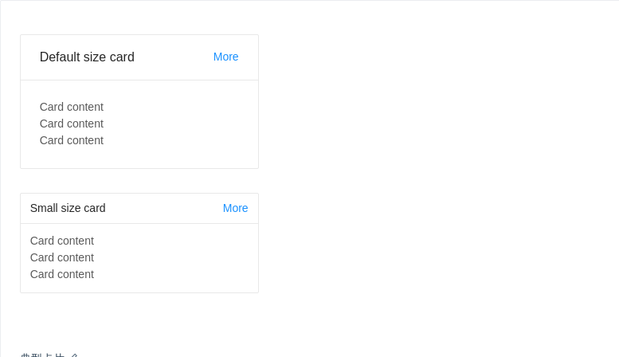This screenshot has width=619, height=357.
Task: Click empty header space in Small size card
Action: [x=163, y=208]
